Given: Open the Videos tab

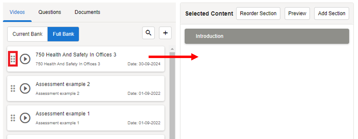Looking at the screenshot, I should click(x=17, y=12).
